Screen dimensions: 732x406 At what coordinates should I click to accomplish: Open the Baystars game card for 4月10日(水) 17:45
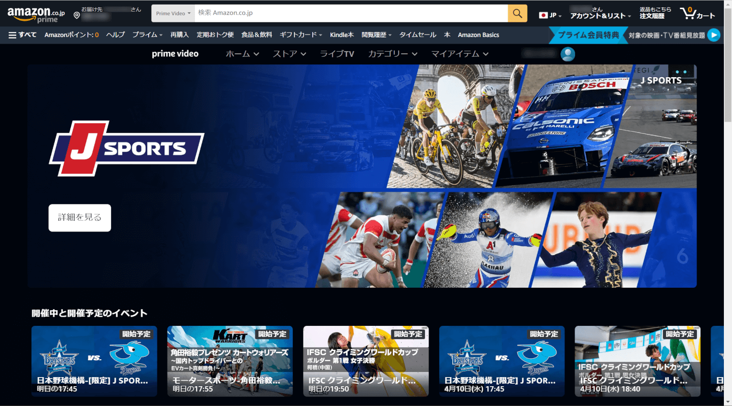(502, 361)
